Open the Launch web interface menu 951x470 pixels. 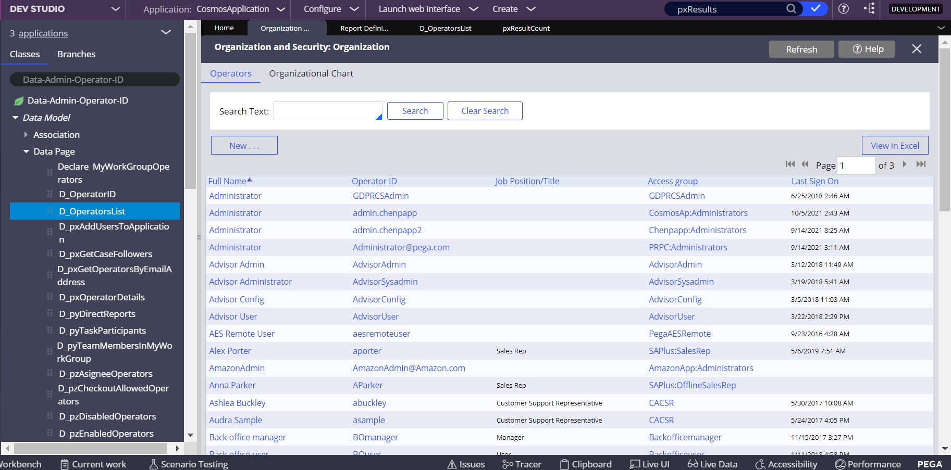(x=428, y=9)
